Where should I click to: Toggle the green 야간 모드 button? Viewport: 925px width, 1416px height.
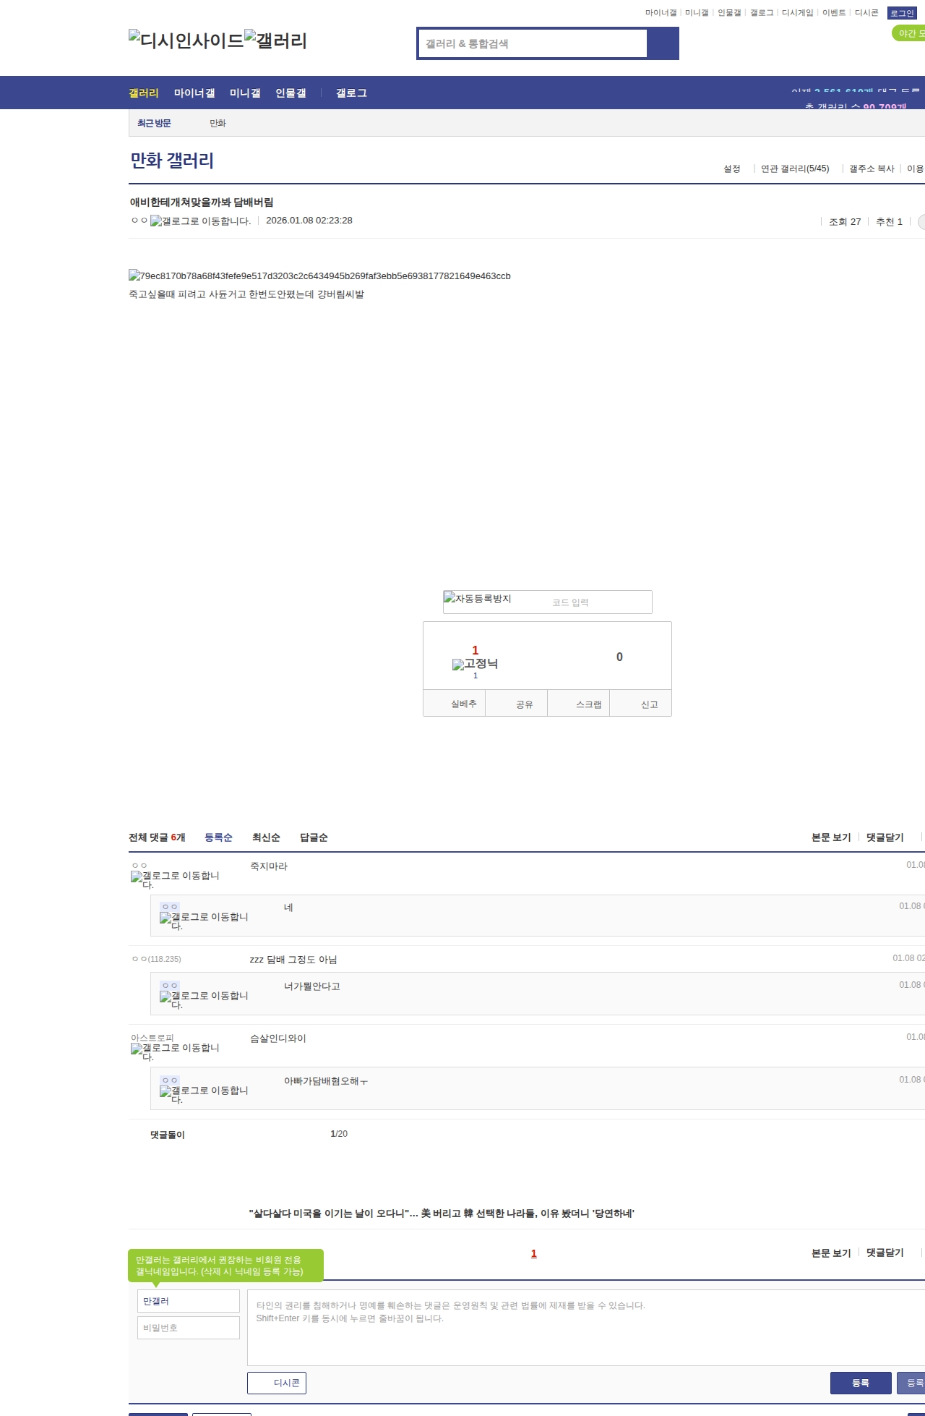[x=909, y=33]
